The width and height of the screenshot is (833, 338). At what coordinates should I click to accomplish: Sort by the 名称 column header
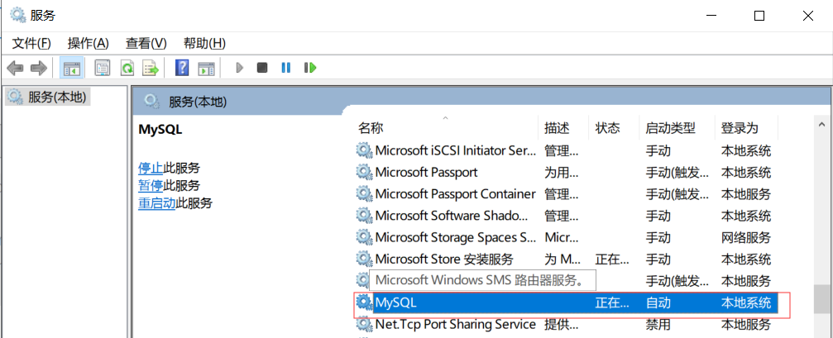pos(371,128)
